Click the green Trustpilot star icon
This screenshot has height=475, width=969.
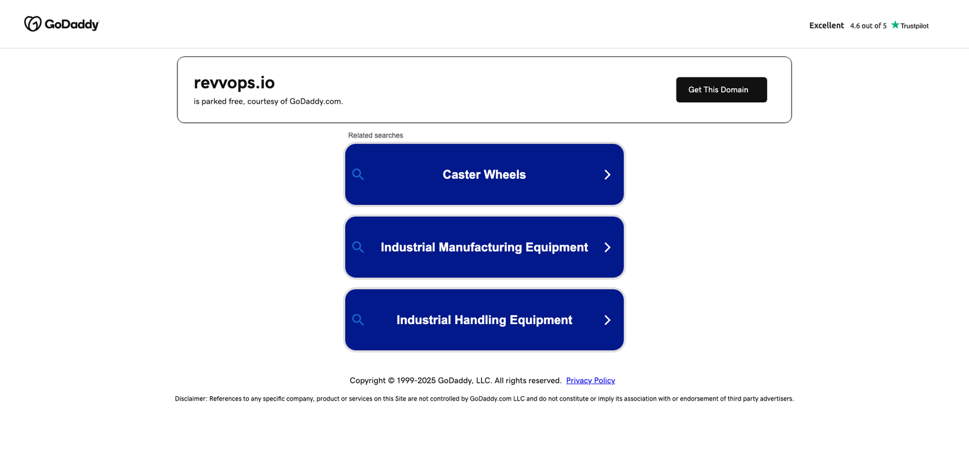[x=895, y=25]
